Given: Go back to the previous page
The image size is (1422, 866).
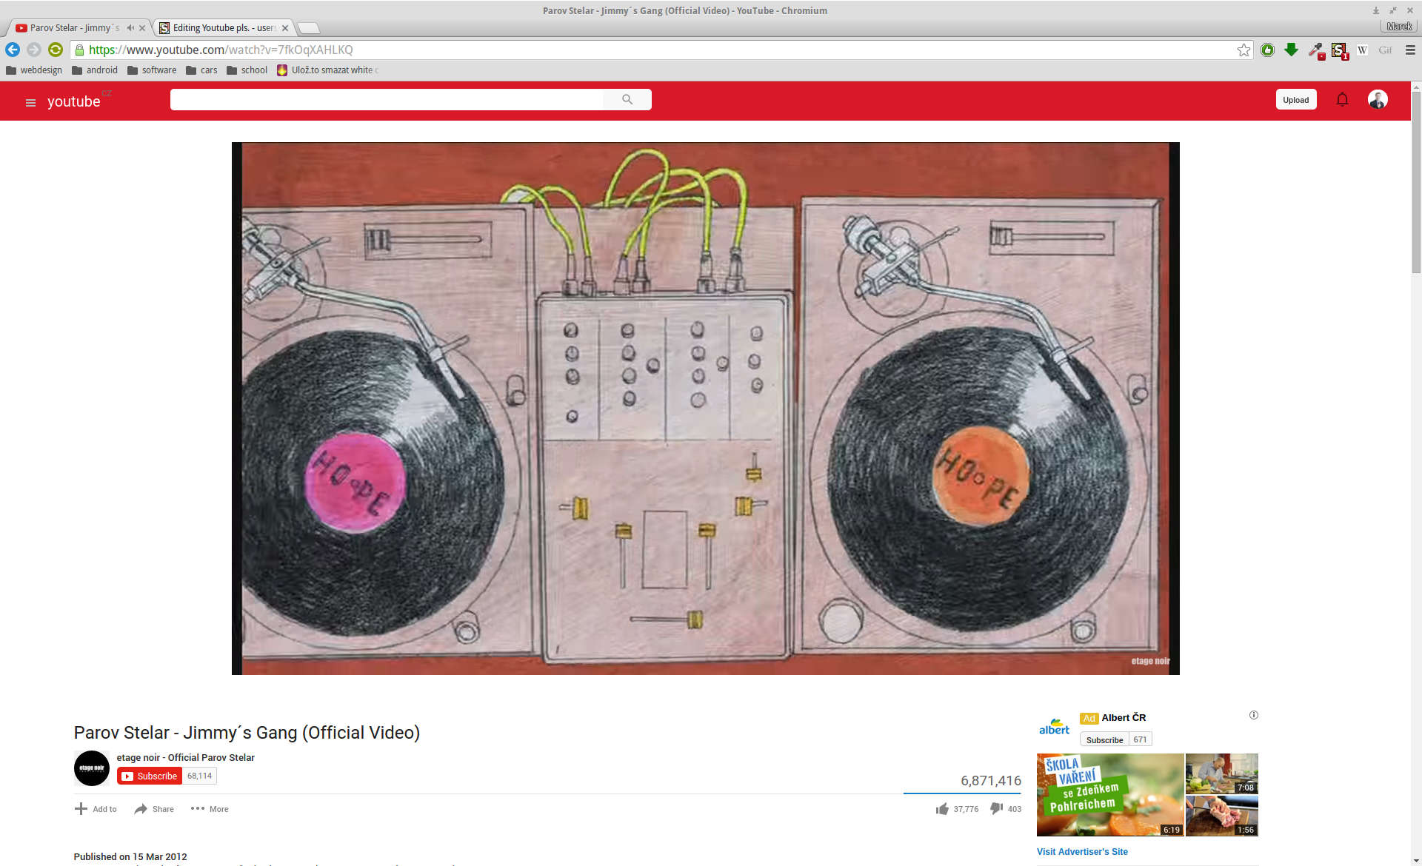Looking at the screenshot, I should coord(13,50).
